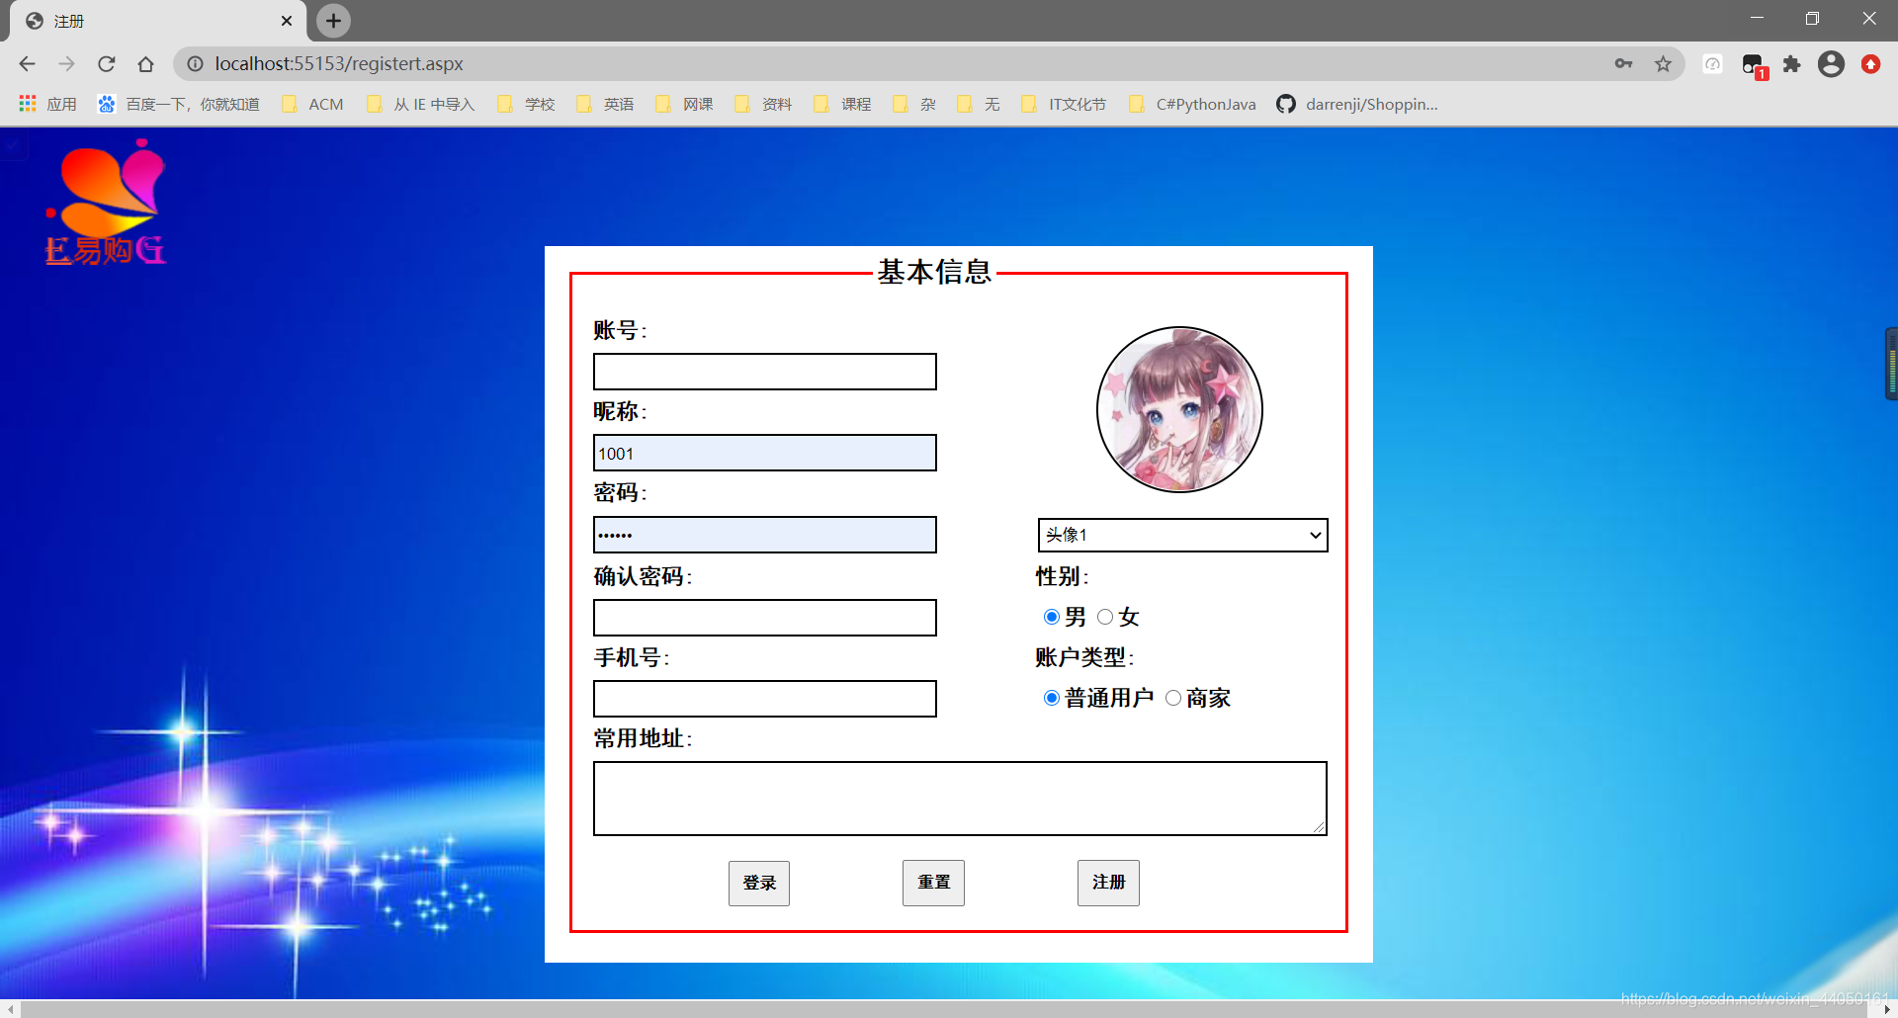Click the E易购G site logo

pos(106,203)
